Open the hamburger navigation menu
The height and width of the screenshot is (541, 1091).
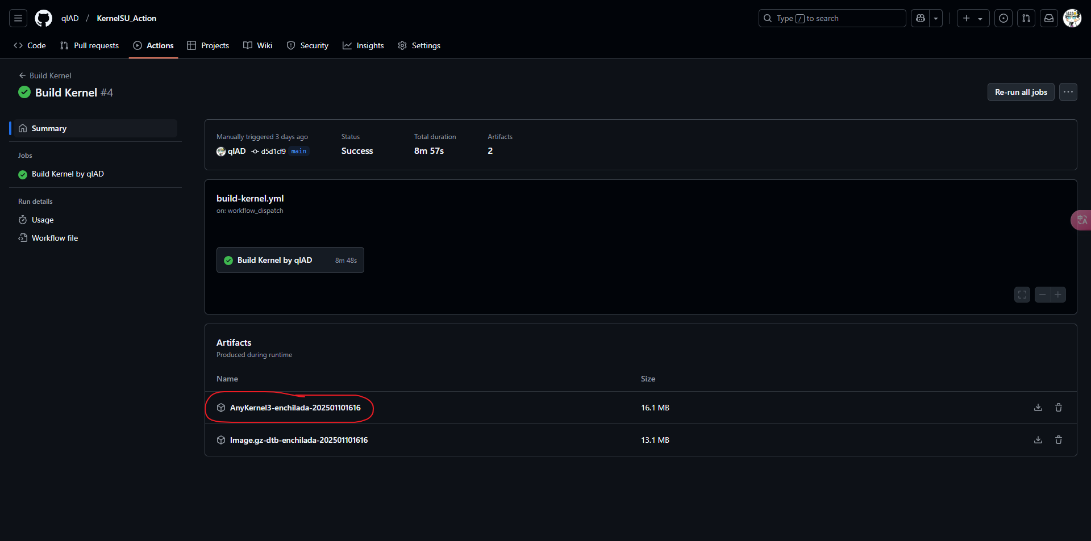(x=18, y=18)
